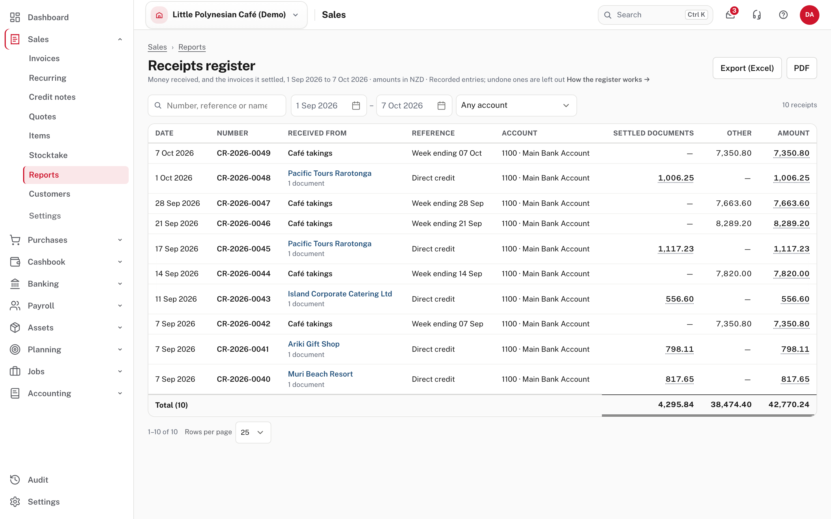
Task: Click the Planning target icon
Action: click(x=15, y=349)
